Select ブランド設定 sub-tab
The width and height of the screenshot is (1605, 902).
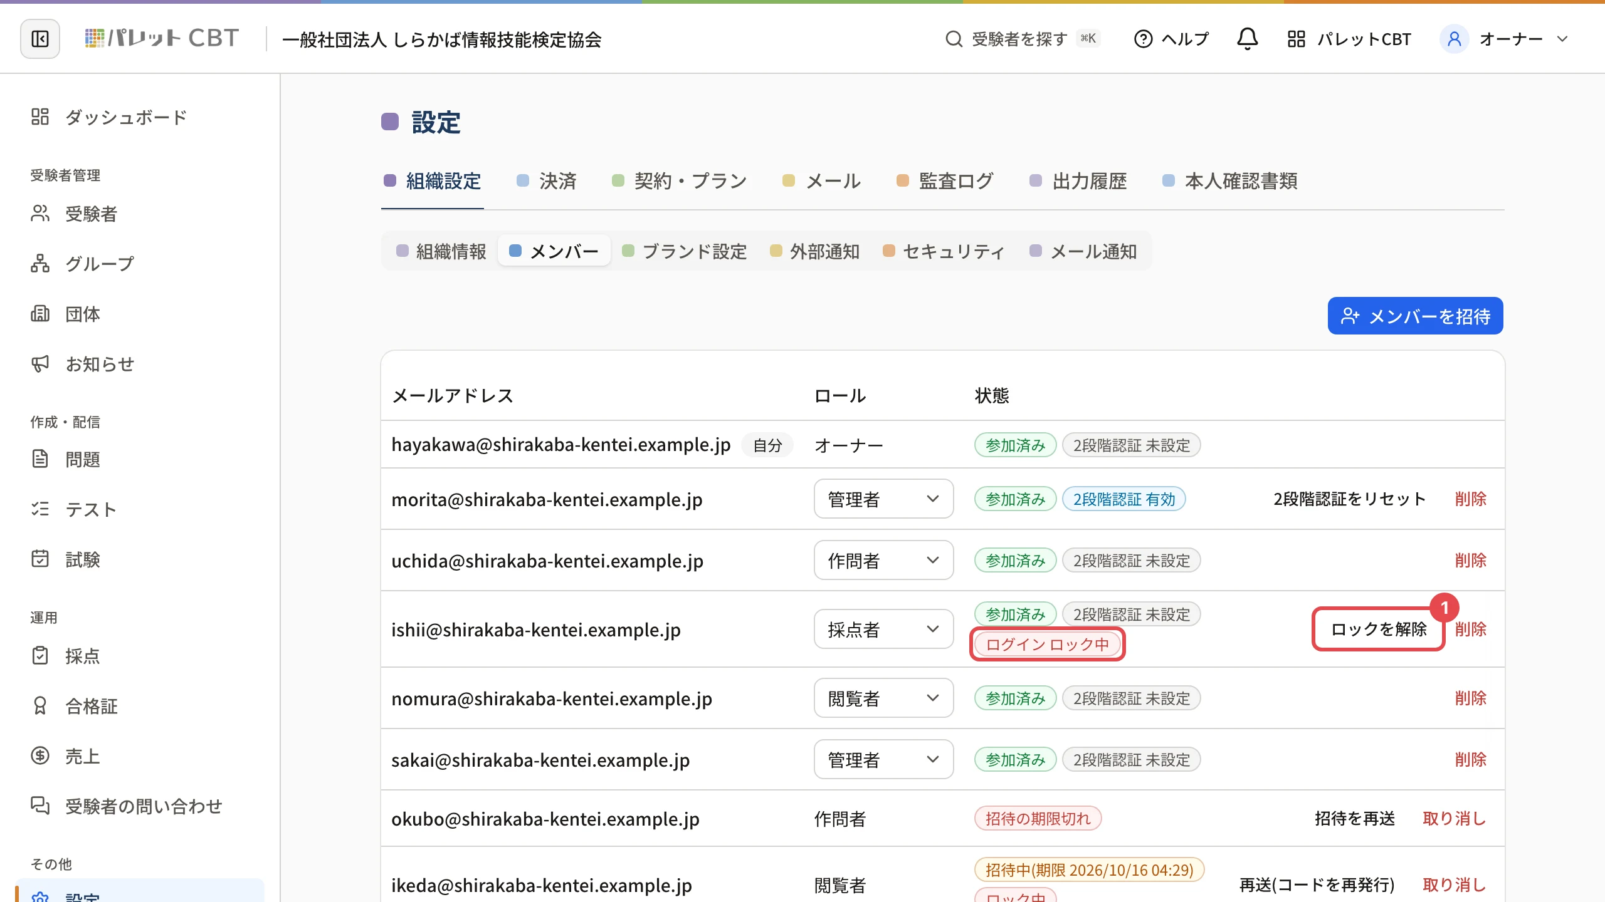pos(685,251)
